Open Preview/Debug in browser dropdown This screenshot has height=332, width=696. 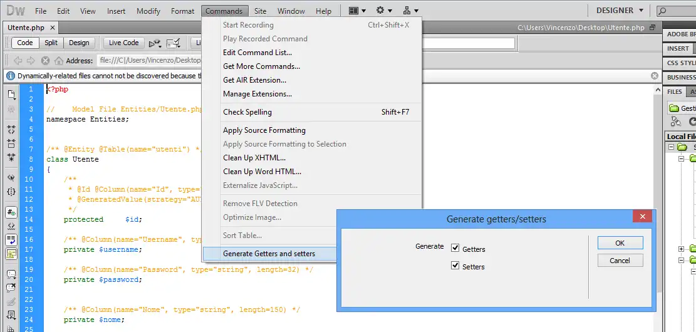coord(155,43)
